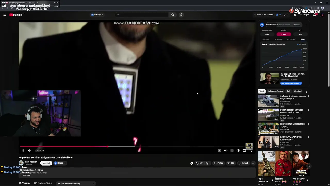Open options for MAPUS YATA video
Screen dimensions: 330x186
[x=309, y=137]
